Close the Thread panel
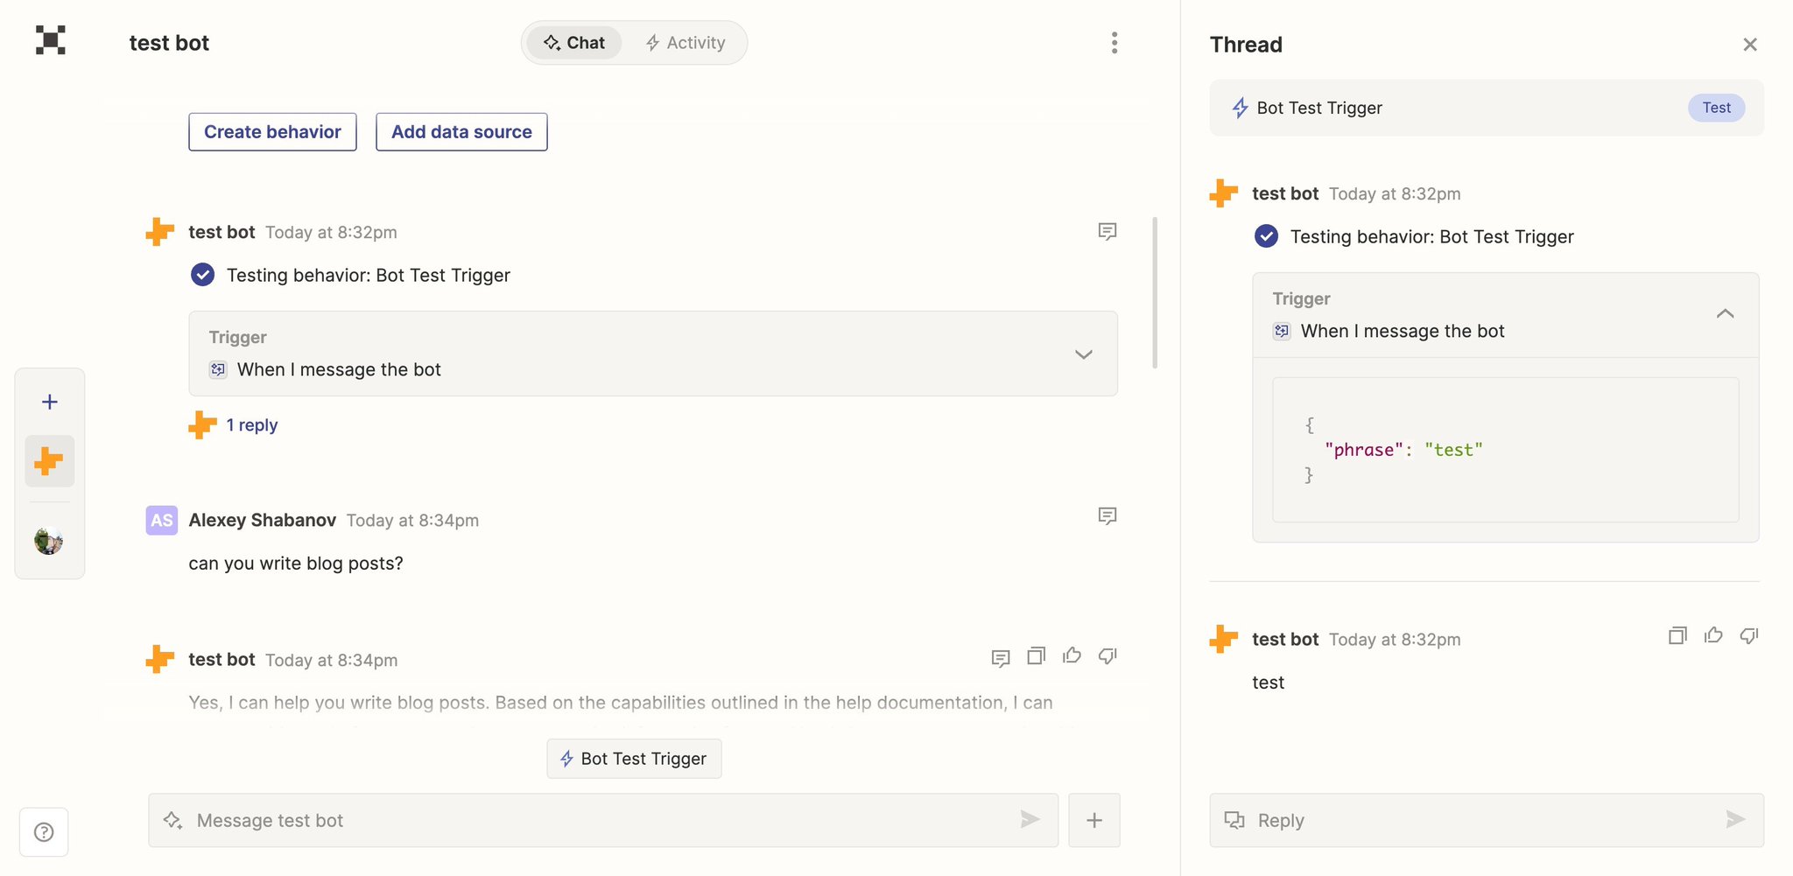The image size is (1793, 876). (1749, 45)
